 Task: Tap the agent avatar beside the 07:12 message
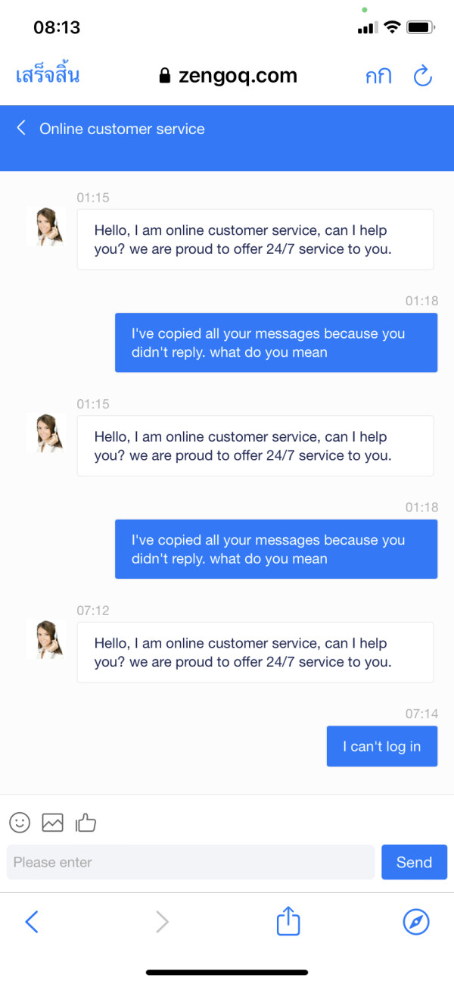coord(45,639)
